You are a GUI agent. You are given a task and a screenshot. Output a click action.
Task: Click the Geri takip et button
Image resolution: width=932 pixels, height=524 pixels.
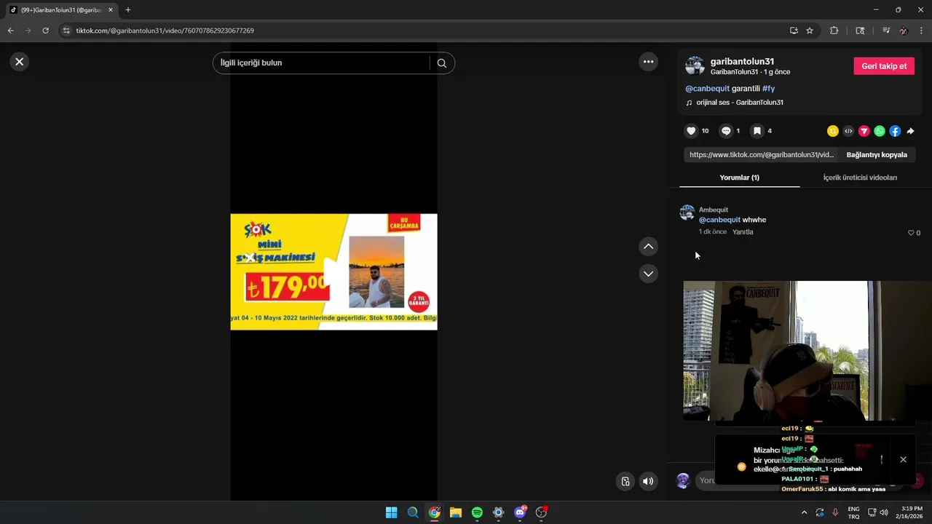[884, 65]
